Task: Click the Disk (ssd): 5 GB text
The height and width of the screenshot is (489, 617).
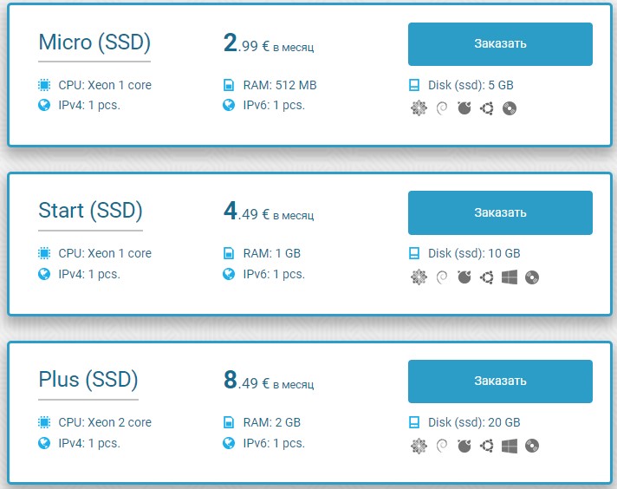Action: [471, 85]
